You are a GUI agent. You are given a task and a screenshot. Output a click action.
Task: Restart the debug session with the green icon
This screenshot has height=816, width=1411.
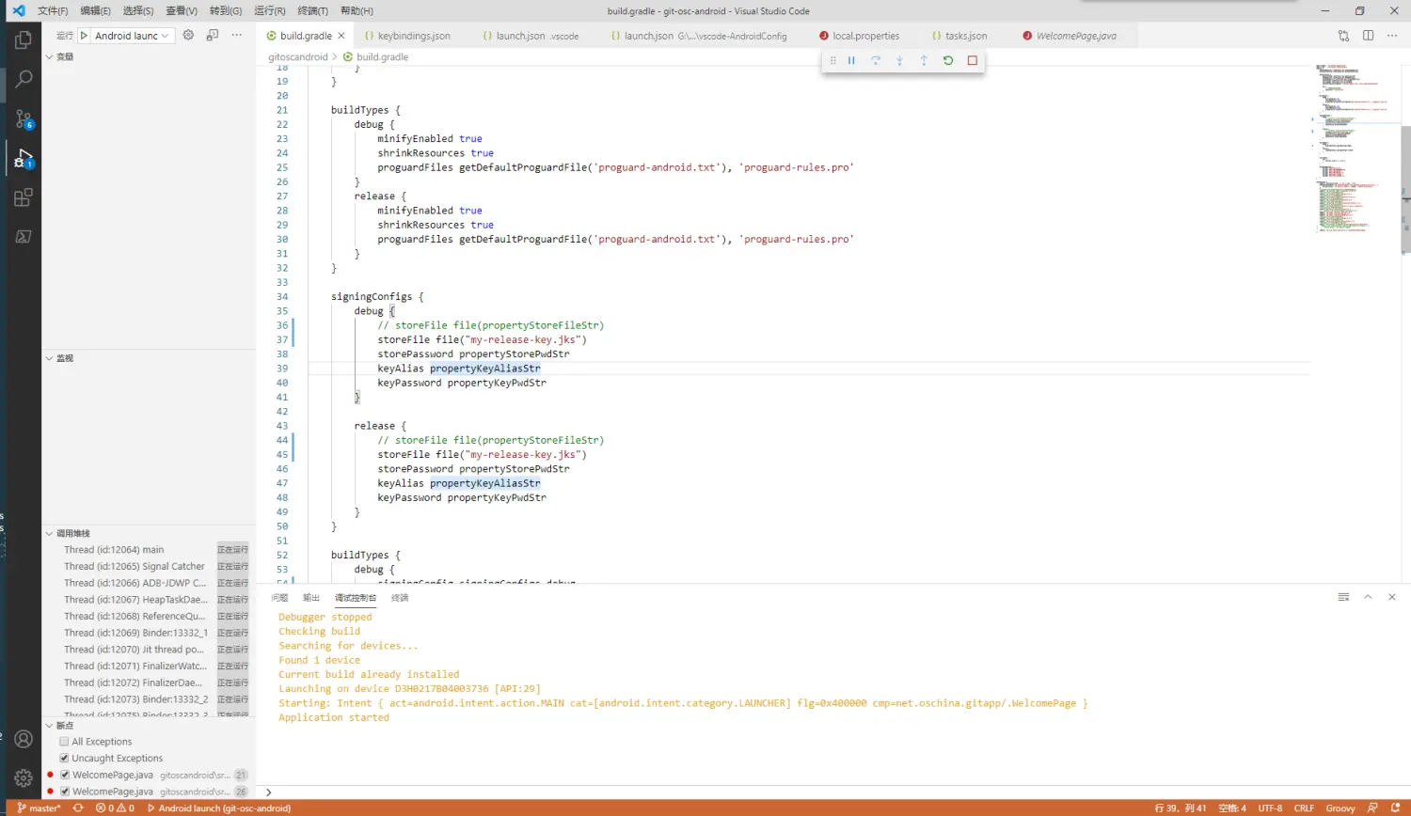948,60
